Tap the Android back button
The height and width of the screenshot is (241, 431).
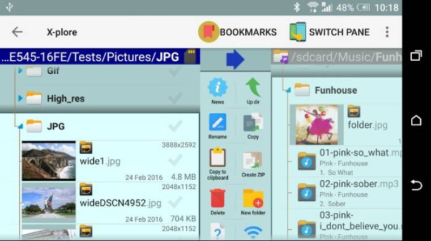pyautogui.click(x=416, y=185)
